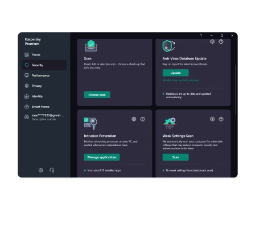This screenshot has width=264, height=231.
Task: Click the Kaspersky Premium title text
Action: point(33,41)
